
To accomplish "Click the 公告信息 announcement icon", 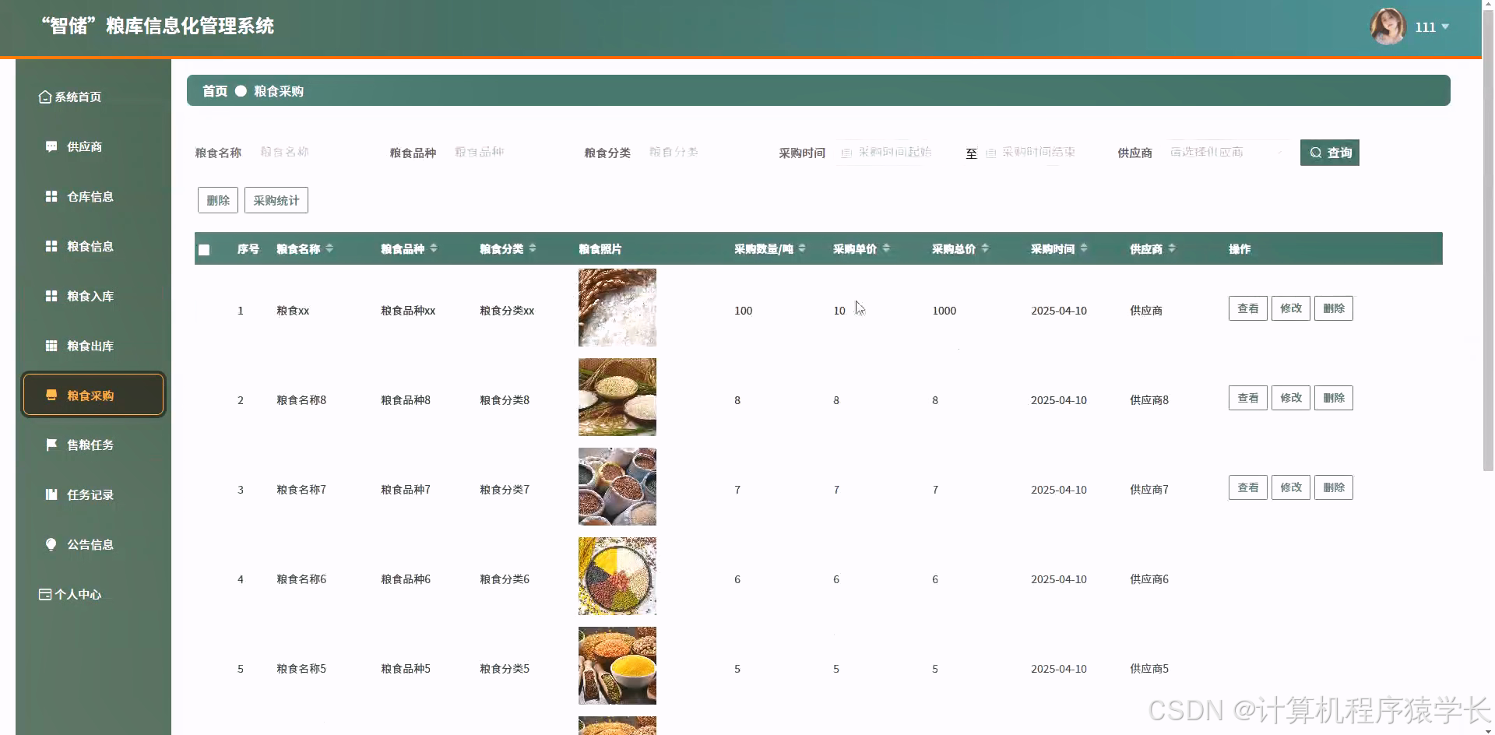I will [x=51, y=544].
